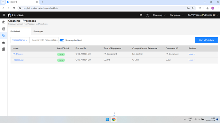This screenshot has height=123, width=220.
Task: Click the Document ID column header
Action: [x=172, y=48]
